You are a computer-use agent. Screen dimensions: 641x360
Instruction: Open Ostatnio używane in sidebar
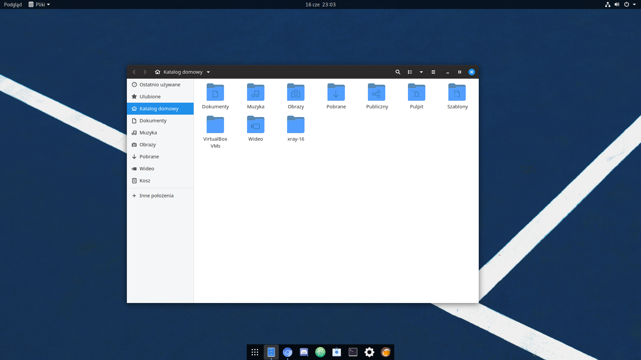click(x=160, y=85)
